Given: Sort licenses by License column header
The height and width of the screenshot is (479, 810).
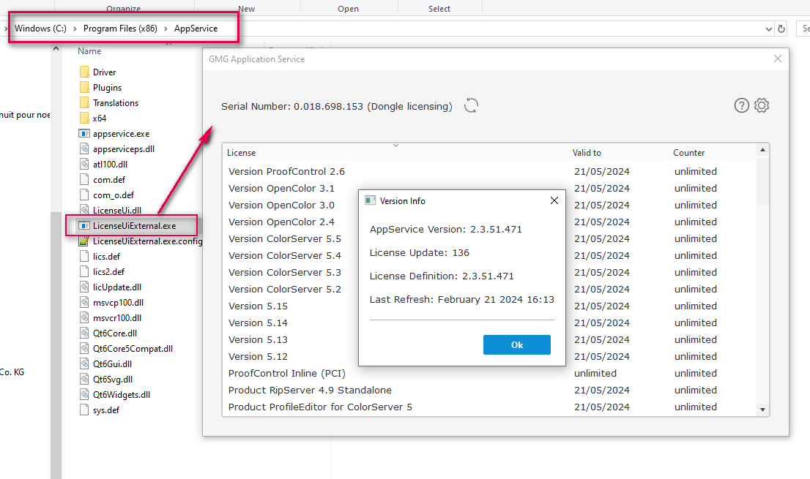Looking at the screenshot, I should pyautogui.click(x=241, y=153).
